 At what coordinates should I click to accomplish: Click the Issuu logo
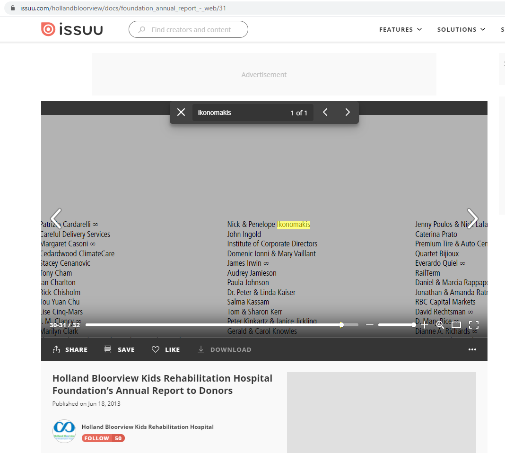[x=72, y=29]
